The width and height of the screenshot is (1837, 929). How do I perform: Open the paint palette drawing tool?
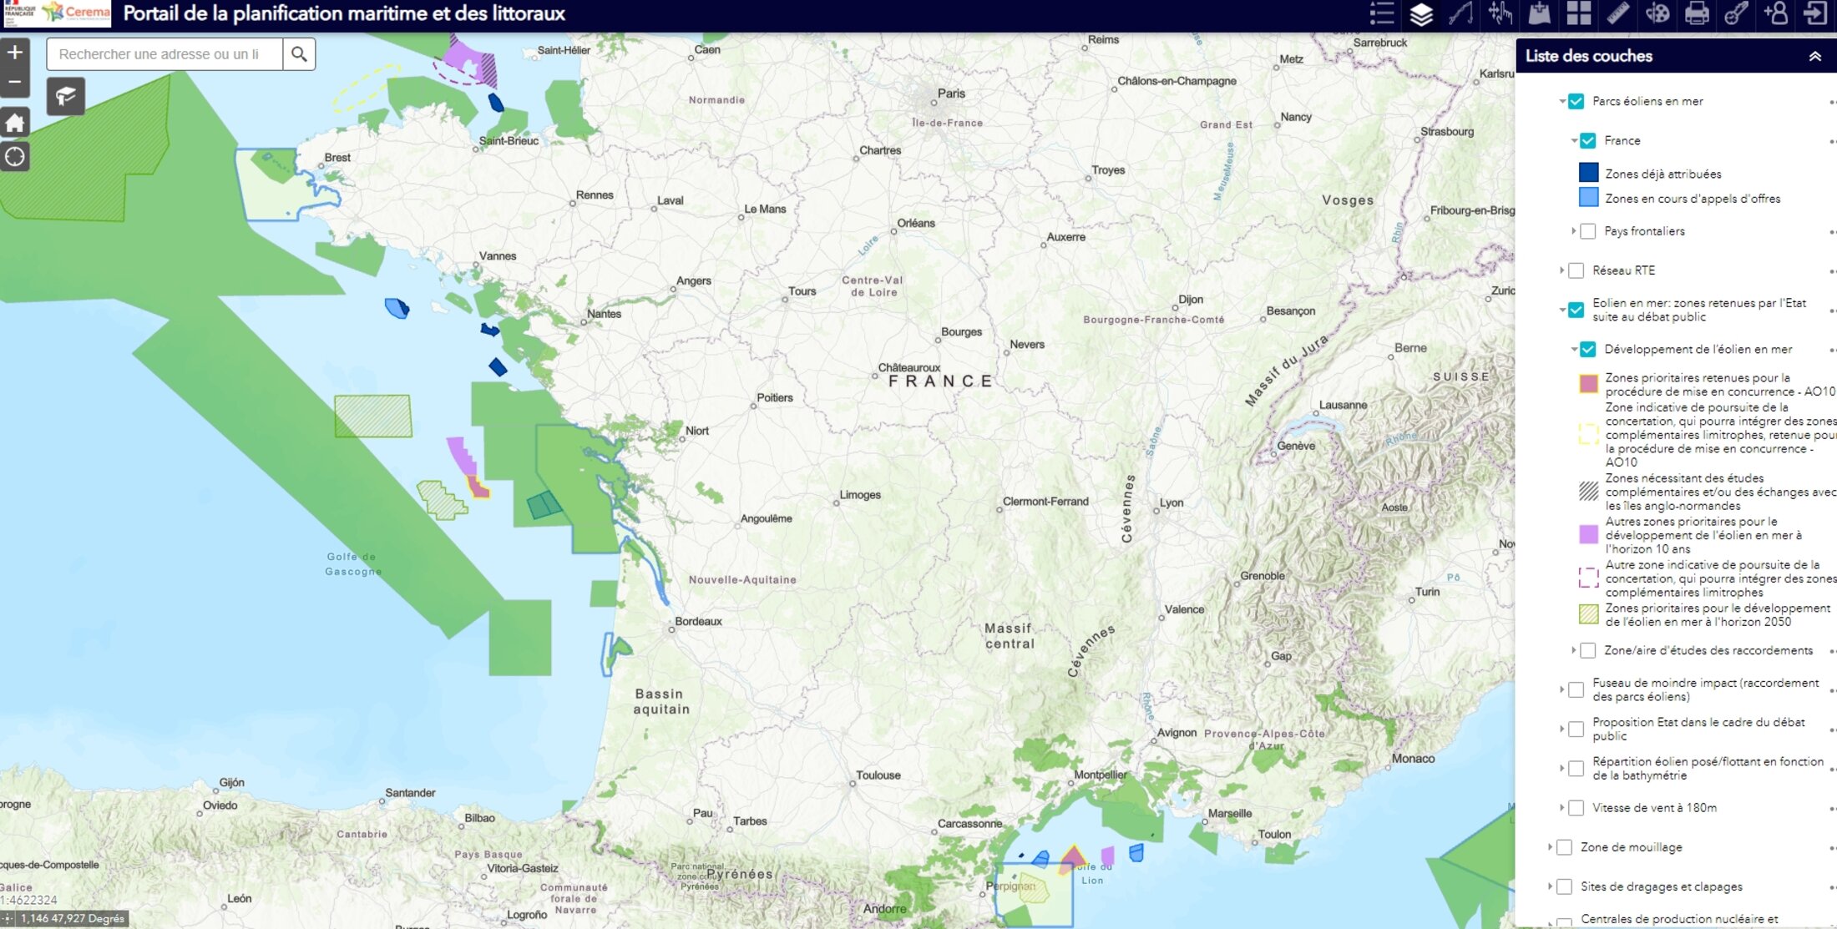point(1657,13)
